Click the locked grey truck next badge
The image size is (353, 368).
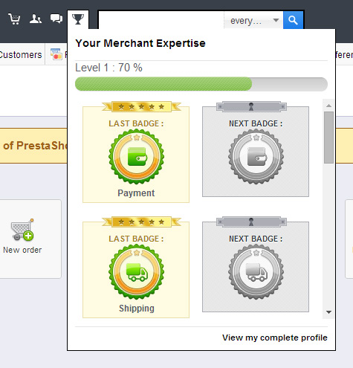click(256, 271)
